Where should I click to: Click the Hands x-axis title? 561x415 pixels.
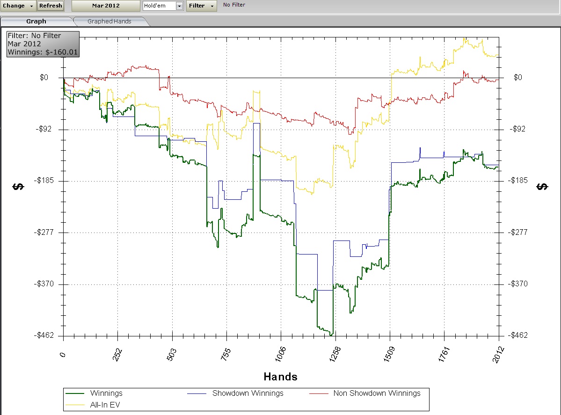pyautogui.click(x=280, y=377)
